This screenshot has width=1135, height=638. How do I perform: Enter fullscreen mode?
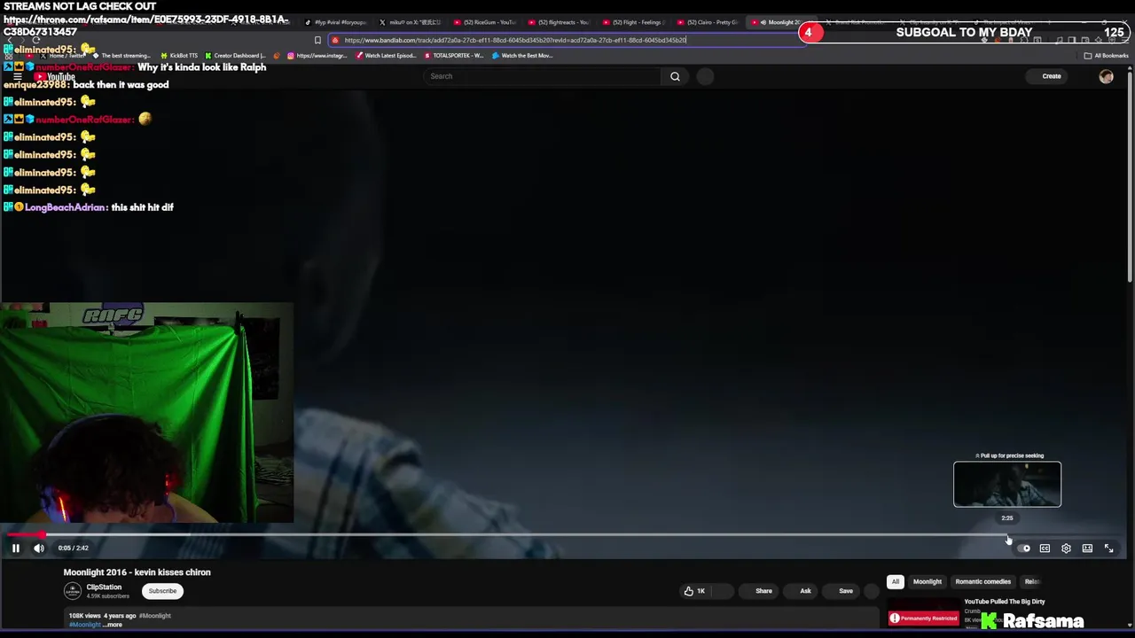(x=1108, y=549)
